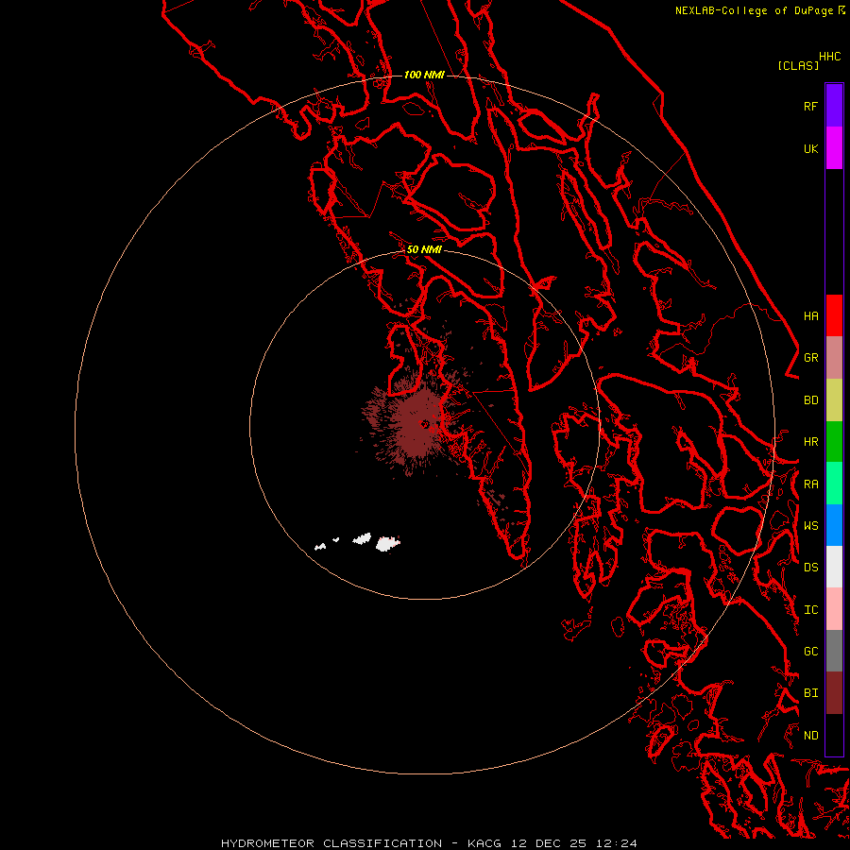Viewport: 850px width, 850px height.
Task: Select the pink GR legend color
Action: (x=834, y=358)
